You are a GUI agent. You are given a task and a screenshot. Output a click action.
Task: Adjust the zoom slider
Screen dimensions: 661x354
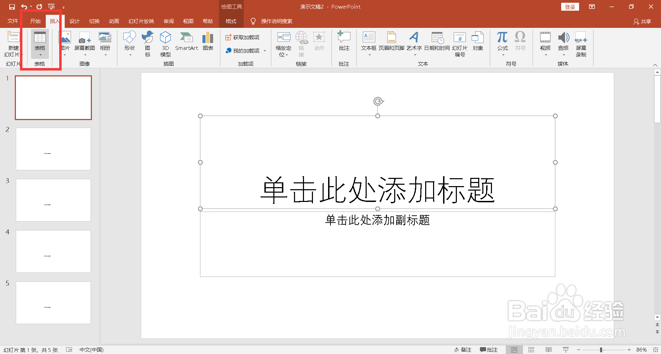(601, 350)
